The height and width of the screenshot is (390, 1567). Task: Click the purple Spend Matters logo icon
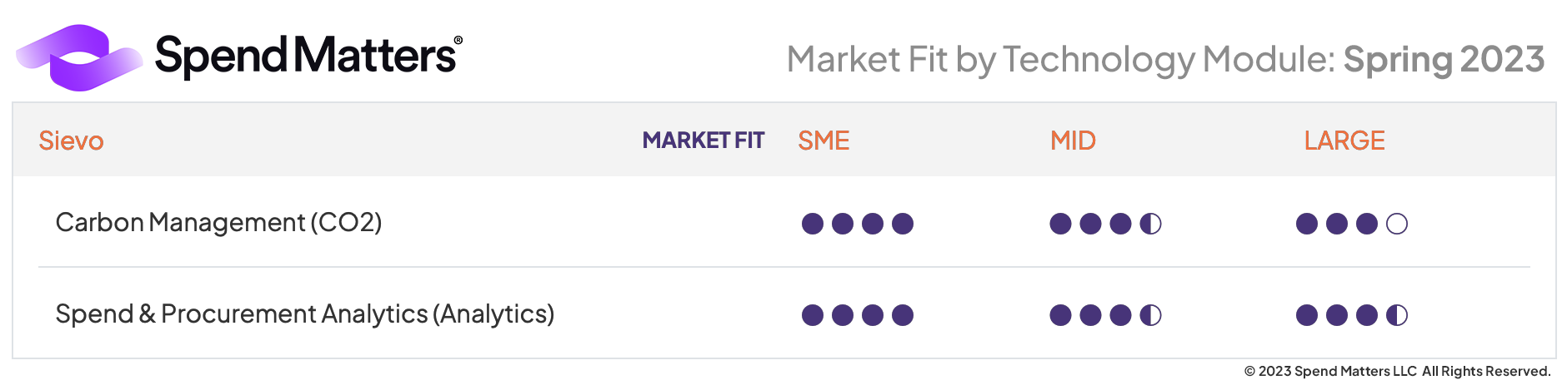(78, 57)
